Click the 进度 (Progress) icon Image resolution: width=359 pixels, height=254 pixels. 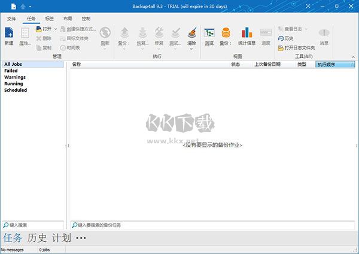pos(266,33)
